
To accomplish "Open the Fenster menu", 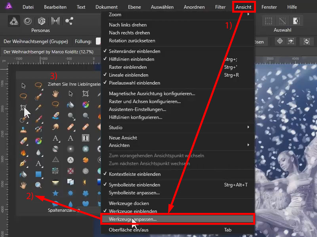I will (269, 7).
